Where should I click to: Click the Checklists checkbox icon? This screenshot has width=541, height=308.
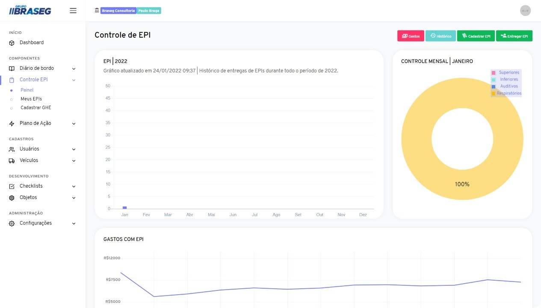tap(12, 187)
